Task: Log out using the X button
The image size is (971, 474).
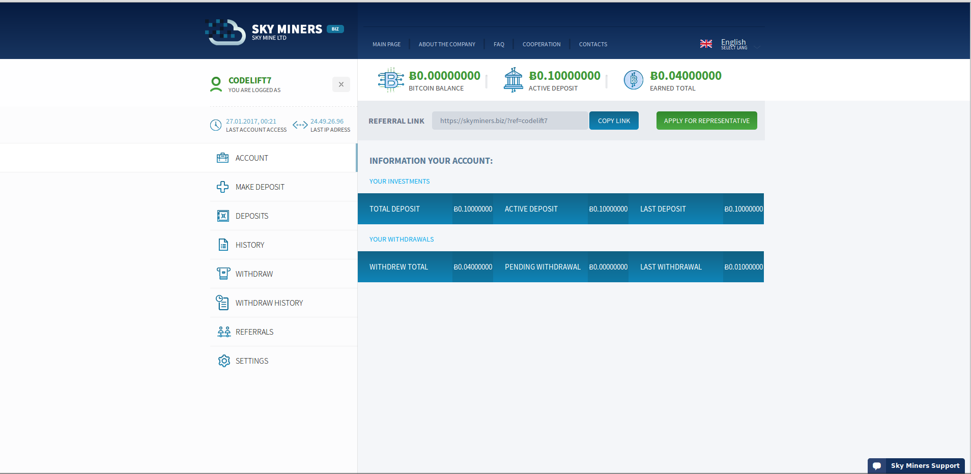Action: [x=341, y=84]
